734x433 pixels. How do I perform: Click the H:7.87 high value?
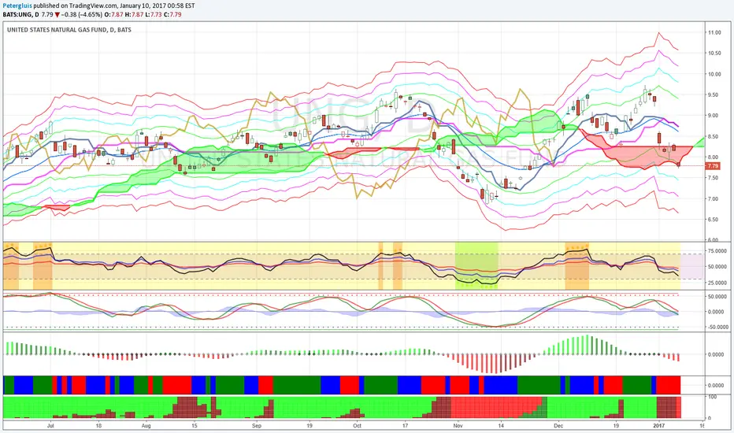[133, 14]
